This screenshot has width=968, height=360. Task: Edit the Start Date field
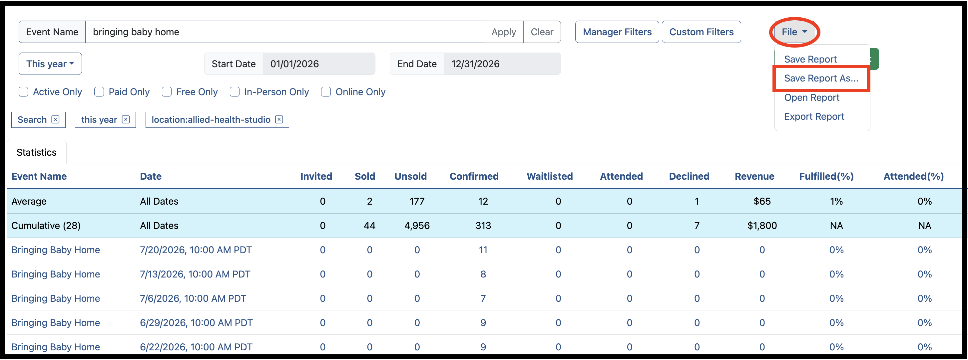coord(319,64)
